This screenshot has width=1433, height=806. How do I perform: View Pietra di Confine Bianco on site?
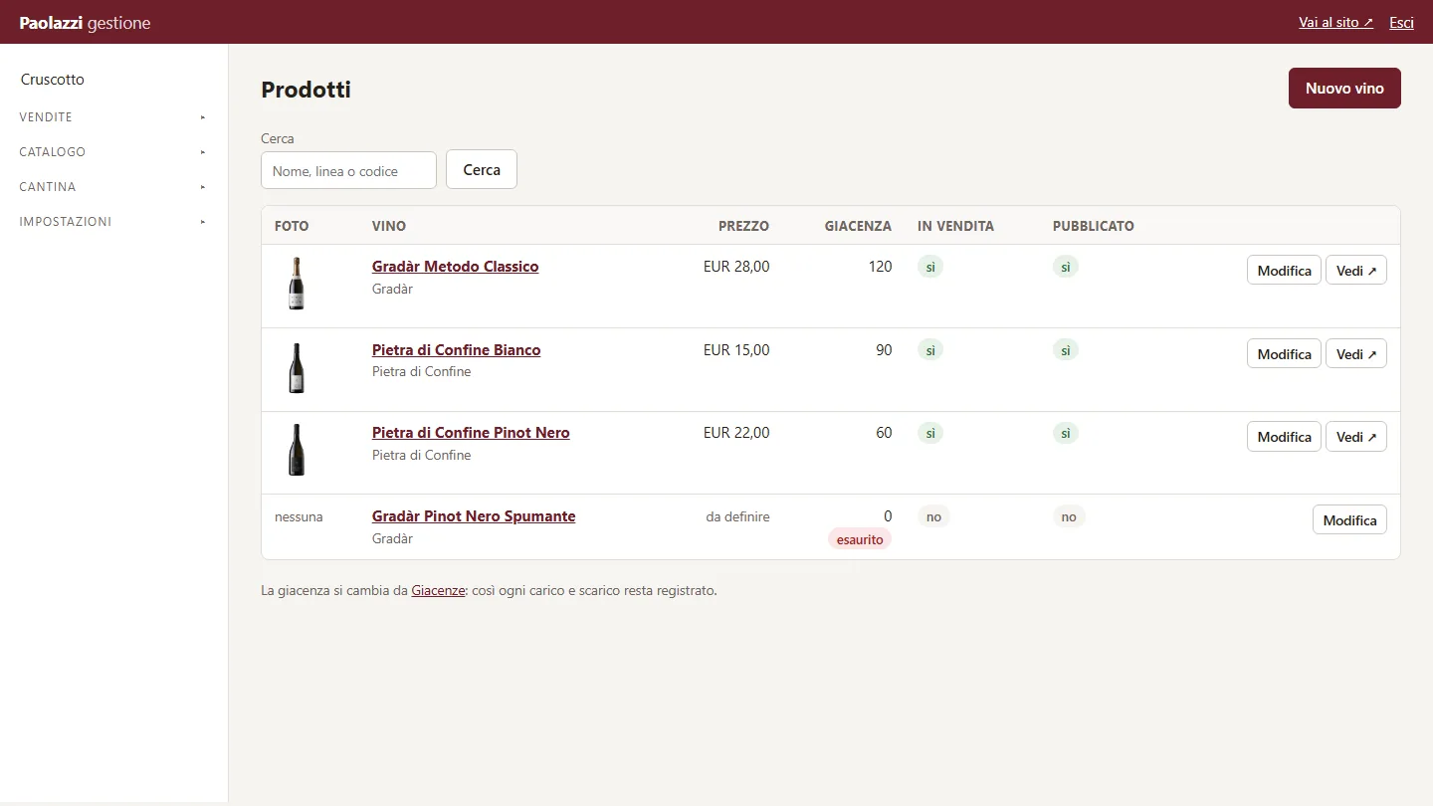pyautogui.click(x=1356, y=354)
